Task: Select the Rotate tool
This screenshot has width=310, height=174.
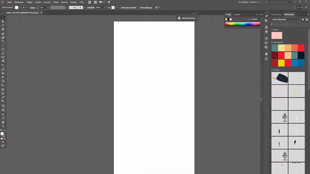Action: click(3, 65)
